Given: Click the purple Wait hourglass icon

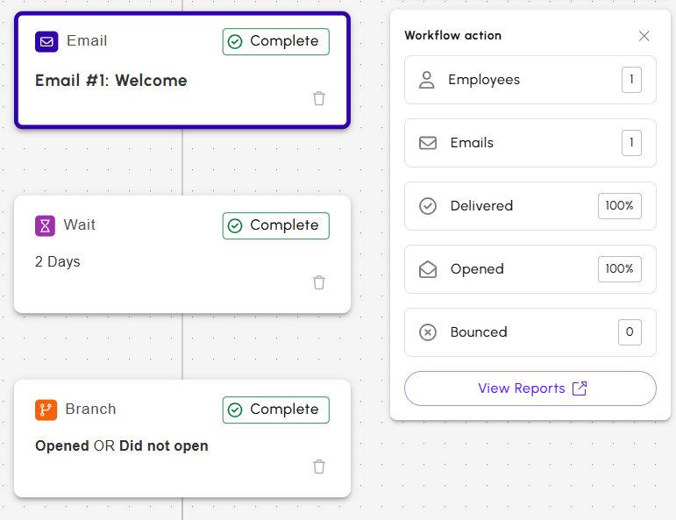Looking at the screenshot, I should click(x=46, y=226).
